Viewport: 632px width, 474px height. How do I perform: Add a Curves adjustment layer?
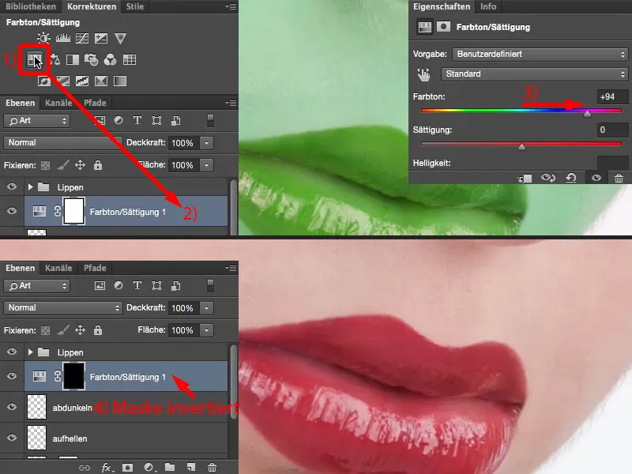(82, 38)
